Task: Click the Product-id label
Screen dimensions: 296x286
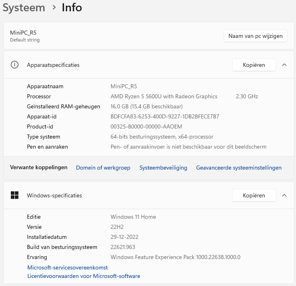Action: point(40,126)
